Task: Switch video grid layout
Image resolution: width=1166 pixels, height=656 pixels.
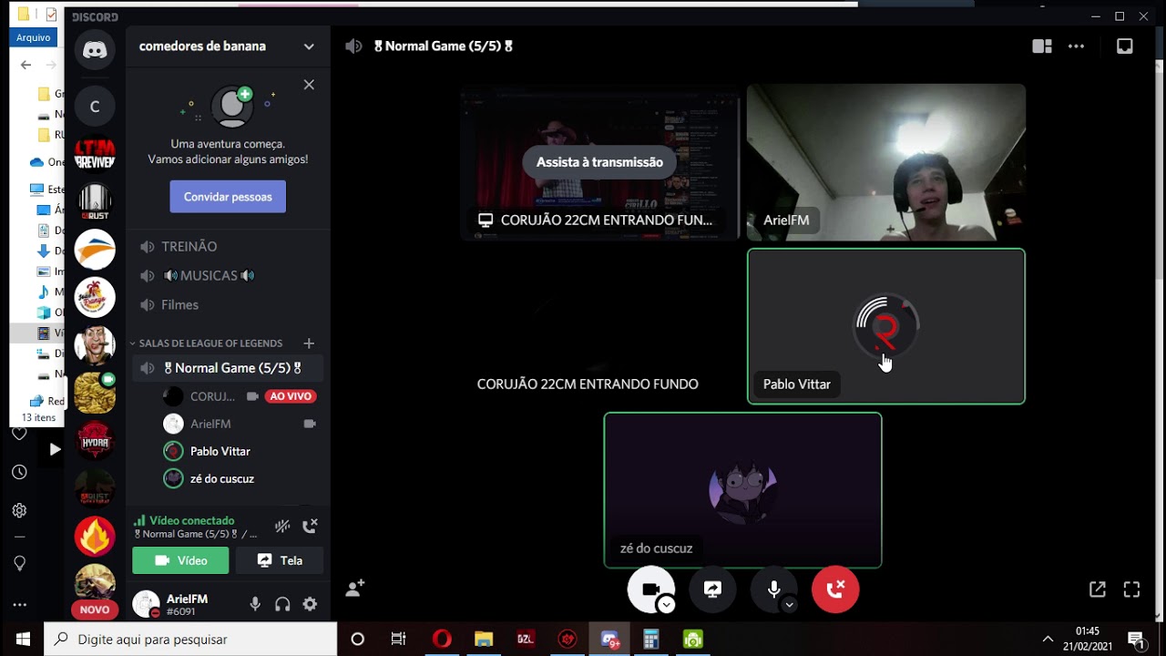Action: click(x=1042, y=46)
